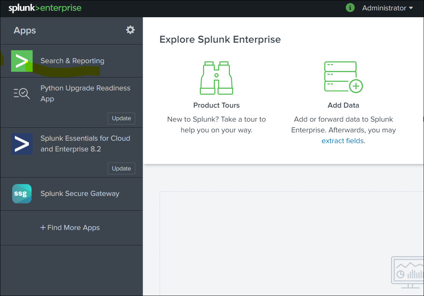Click the Add Data server icon
Viewport: 424px width, 296px height.
coord(343,77)
